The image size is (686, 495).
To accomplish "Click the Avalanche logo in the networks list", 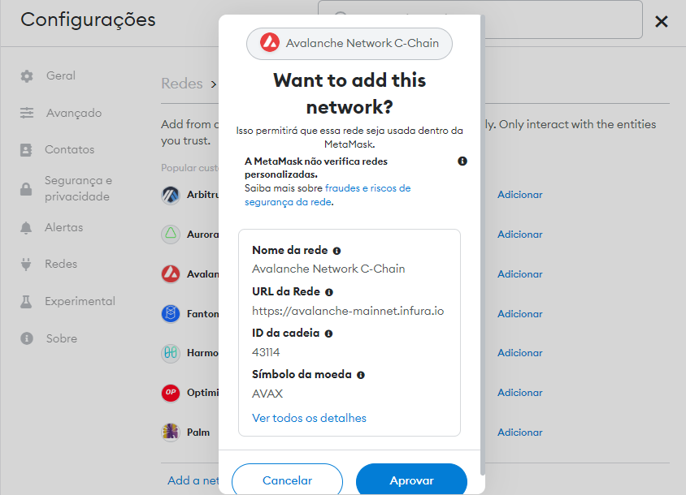I will [x=171, y=274].
